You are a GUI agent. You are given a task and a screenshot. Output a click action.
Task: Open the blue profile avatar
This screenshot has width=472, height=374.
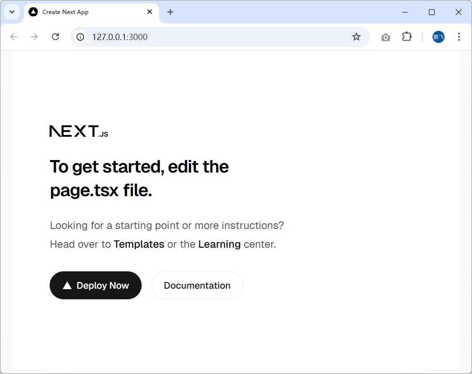(x=438, y=37)
